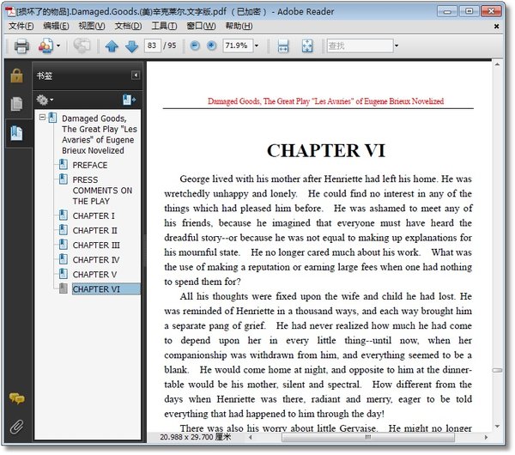Click the zoom percentage field 71.9%
Image resolution: width=515 pixels, height=455 pixels.
(x=238, y=45)
